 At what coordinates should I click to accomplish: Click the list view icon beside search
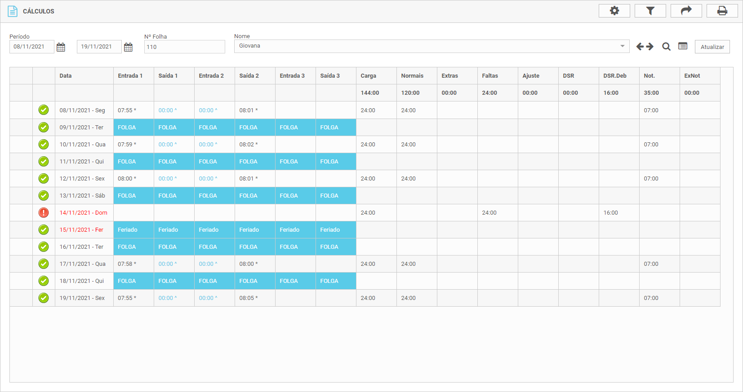683,46
